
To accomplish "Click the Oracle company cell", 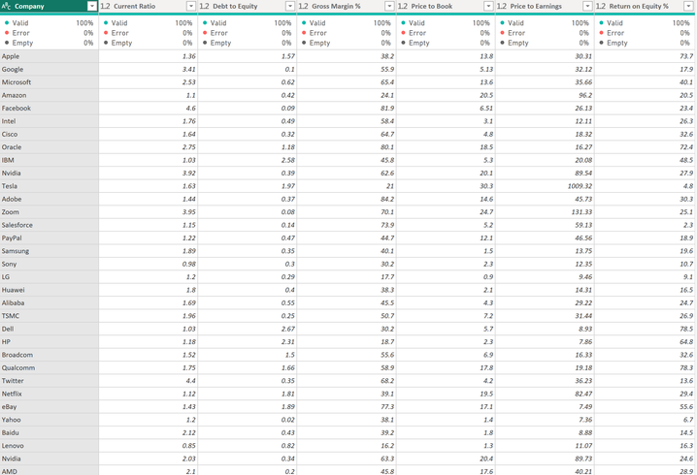I will pos(49,147).
